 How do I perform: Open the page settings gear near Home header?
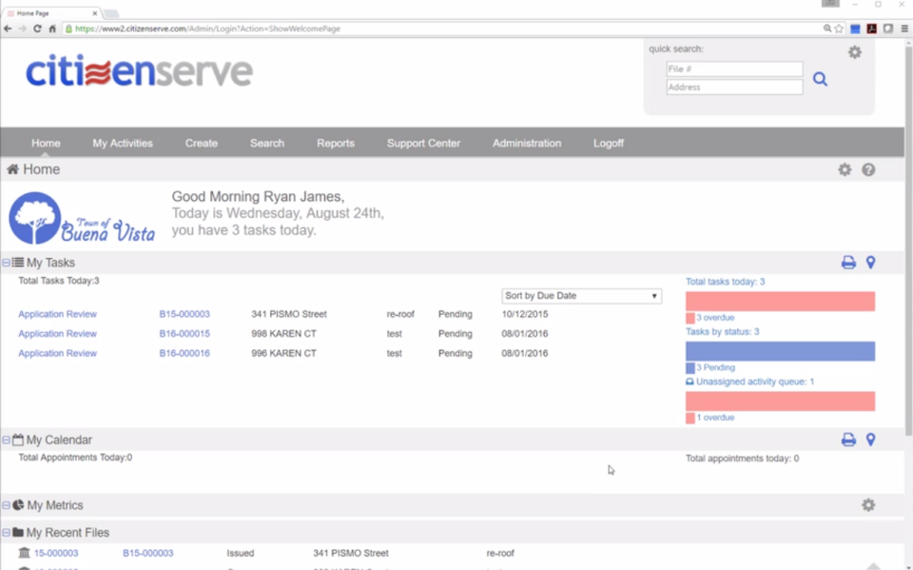(844, 169)
